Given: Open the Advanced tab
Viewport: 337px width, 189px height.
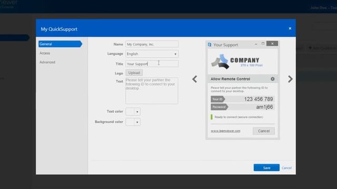Looking at the screenshot, I should [47, 62].
